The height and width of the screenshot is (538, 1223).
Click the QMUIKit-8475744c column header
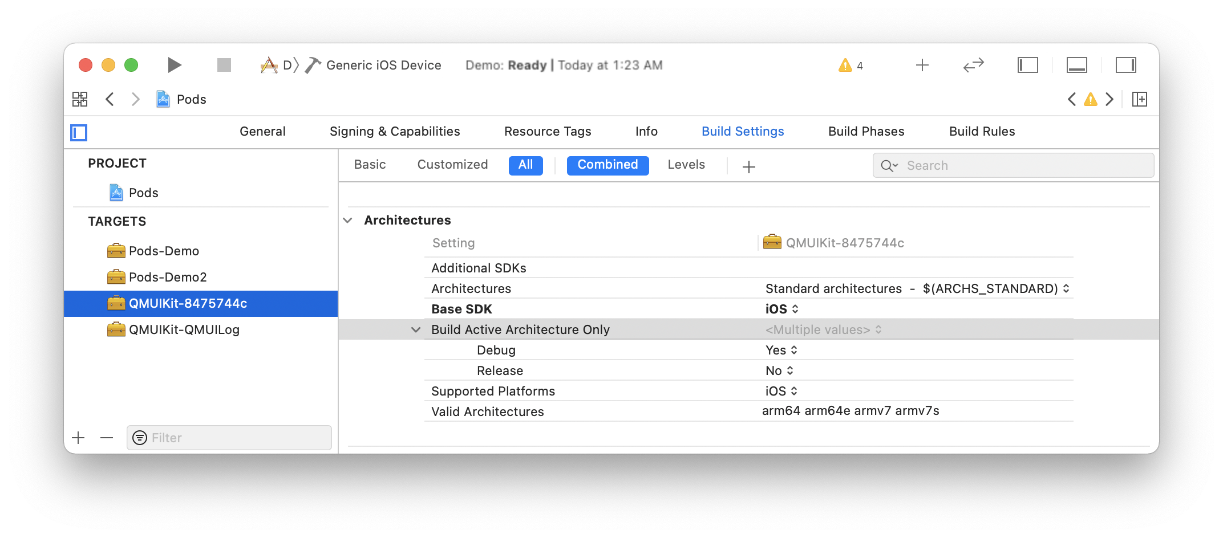[x=834, y=243]
